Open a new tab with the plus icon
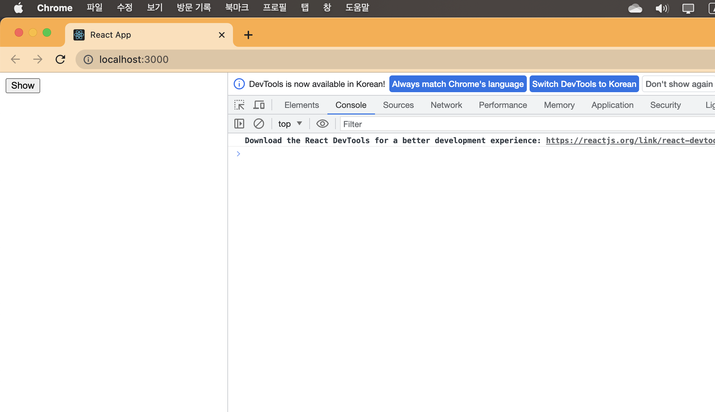715x412 pixels. (248, 35)
